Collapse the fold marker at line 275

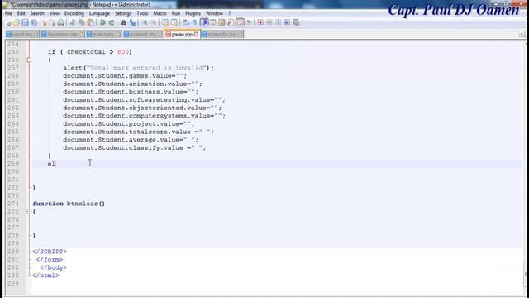pyautogui.click(x=29, y=212)
